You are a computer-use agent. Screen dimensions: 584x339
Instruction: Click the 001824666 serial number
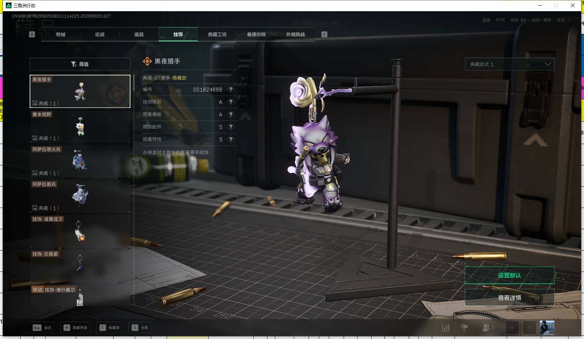coord(207,90)
